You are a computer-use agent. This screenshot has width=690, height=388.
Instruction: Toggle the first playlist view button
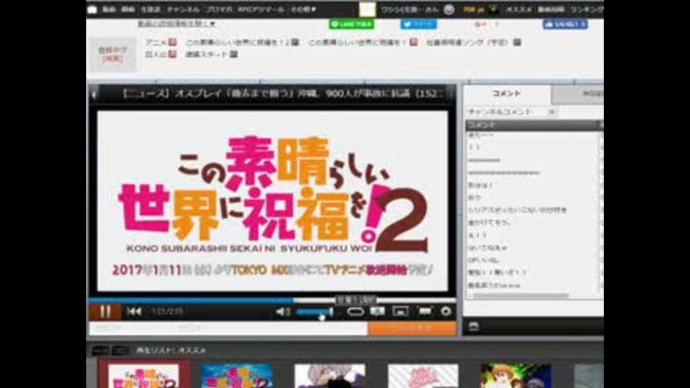click(100, 351)
